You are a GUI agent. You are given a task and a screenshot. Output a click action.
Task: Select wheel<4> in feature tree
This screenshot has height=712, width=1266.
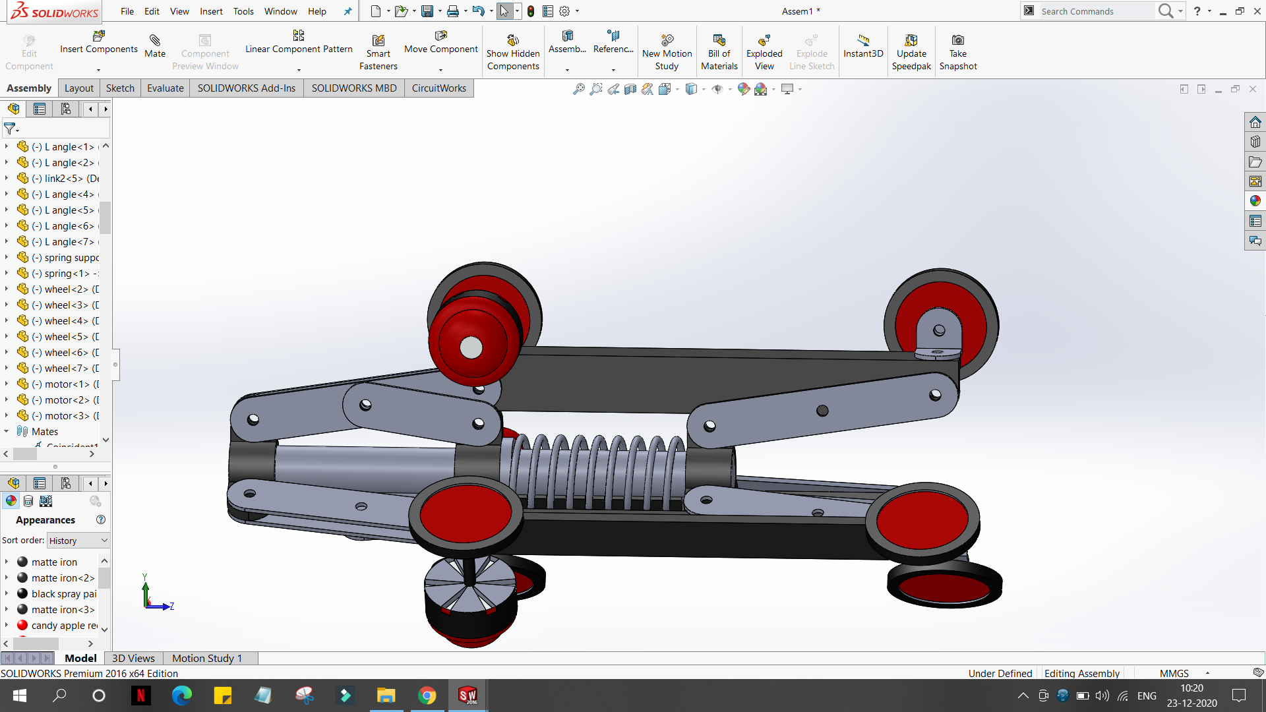[66, 320]
